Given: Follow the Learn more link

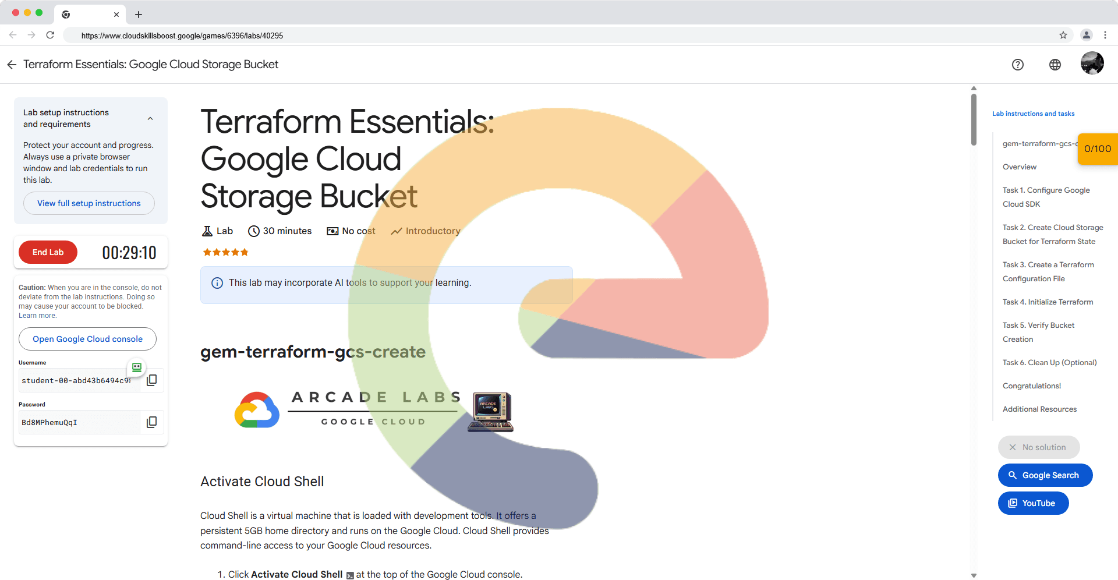Looking at the screenshot, I should [x=37, y=316].
